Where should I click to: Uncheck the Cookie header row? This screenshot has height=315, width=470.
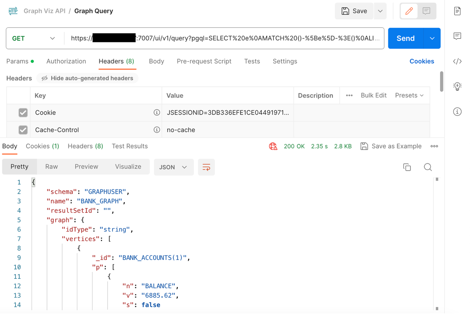tap(23, 112)
